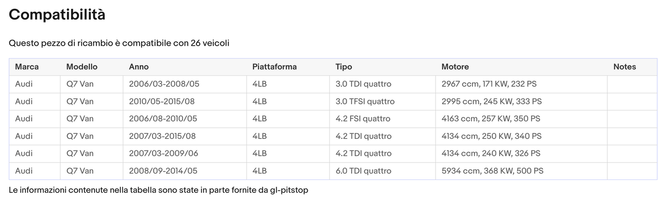Select the 3.0 TFSI quattro cell
The width and height of the screenshot is (666, 203).
[x=365, y=101]
